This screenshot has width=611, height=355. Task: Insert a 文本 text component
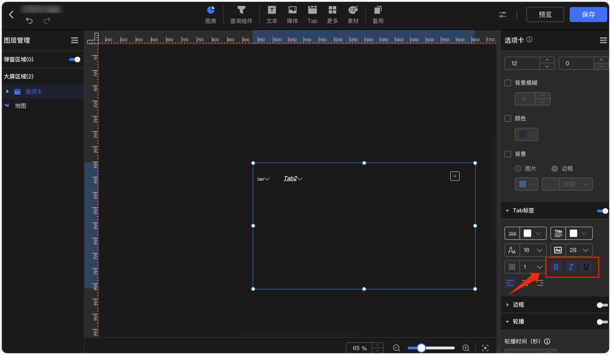pyautogui.click(x=272, y=14)
